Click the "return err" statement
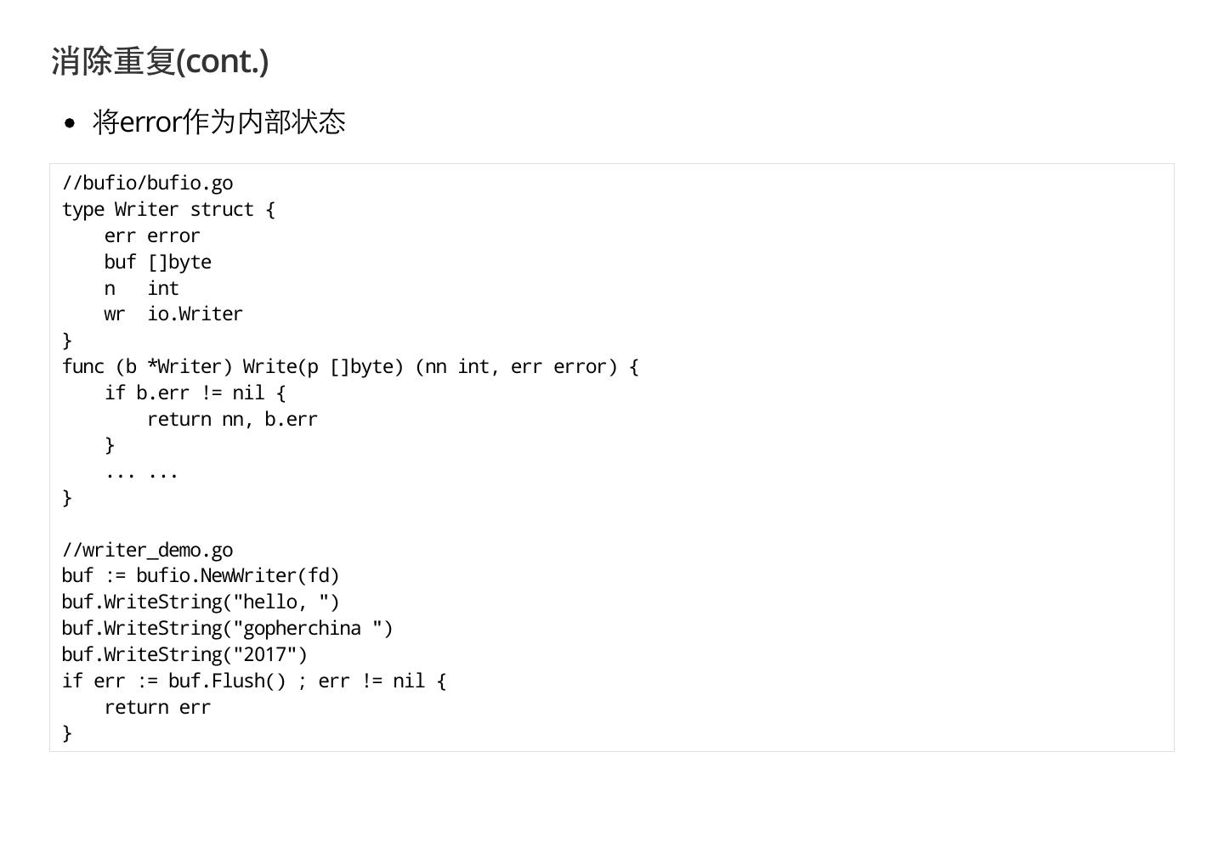 (x=157, y=708)
